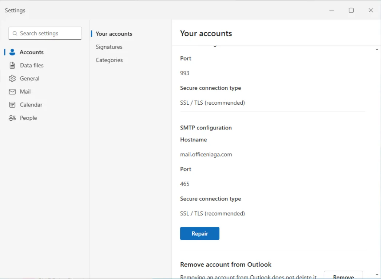Select the SMTP port value 465

[x=184, y=184]
